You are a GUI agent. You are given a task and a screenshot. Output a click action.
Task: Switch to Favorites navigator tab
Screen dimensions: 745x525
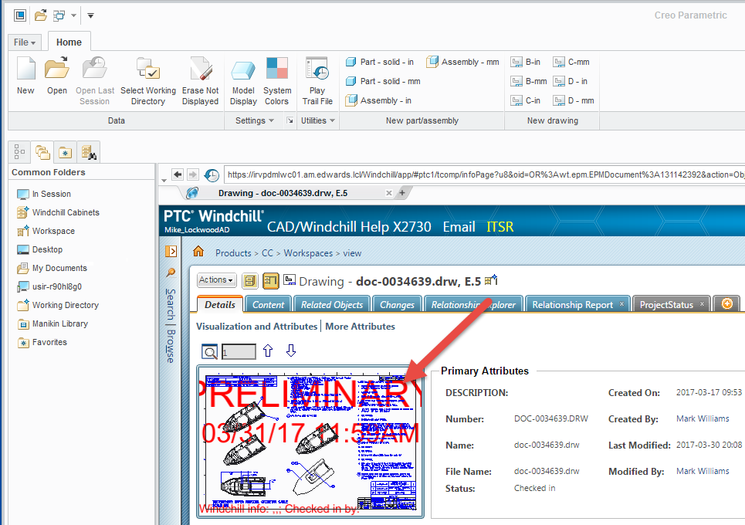[x=65, y=152]
